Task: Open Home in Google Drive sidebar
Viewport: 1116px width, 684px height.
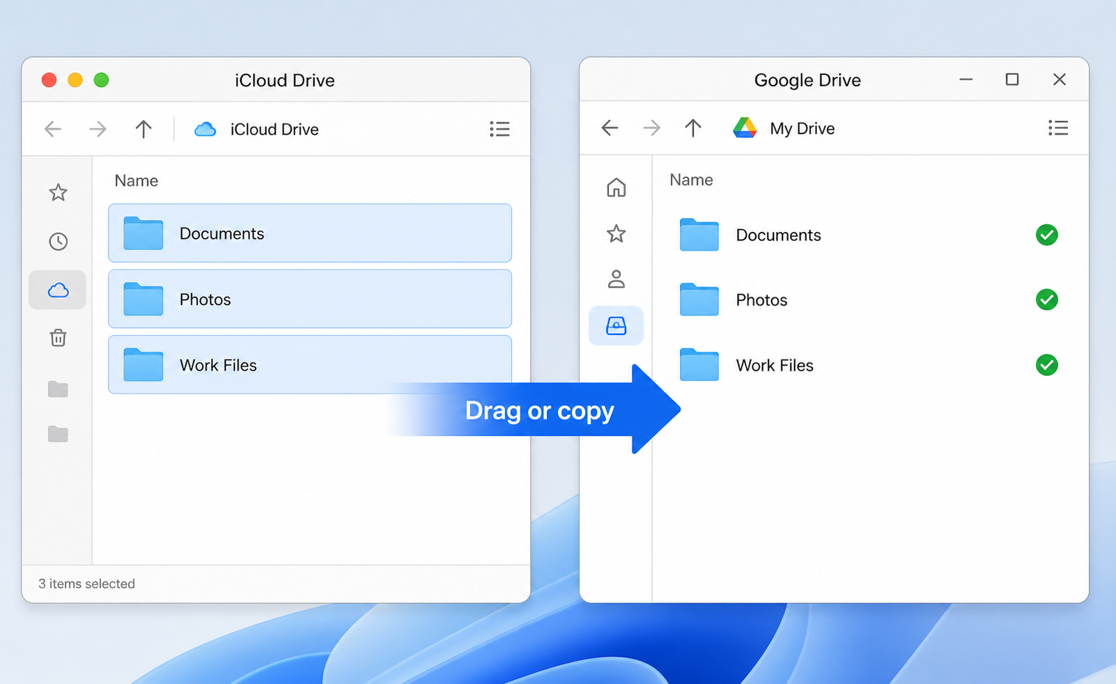Action: coord(616,187)
